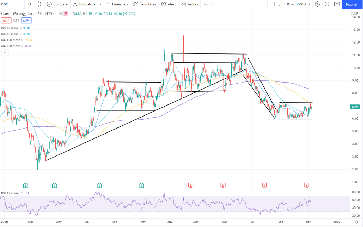Click the Compare symbol button
Image resolution: width=363 pixels, height=227 pixels.
[x=57, y=4]
